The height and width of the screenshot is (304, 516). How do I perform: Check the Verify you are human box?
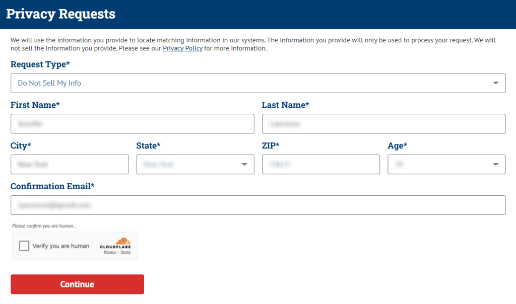tap(24, 246)
